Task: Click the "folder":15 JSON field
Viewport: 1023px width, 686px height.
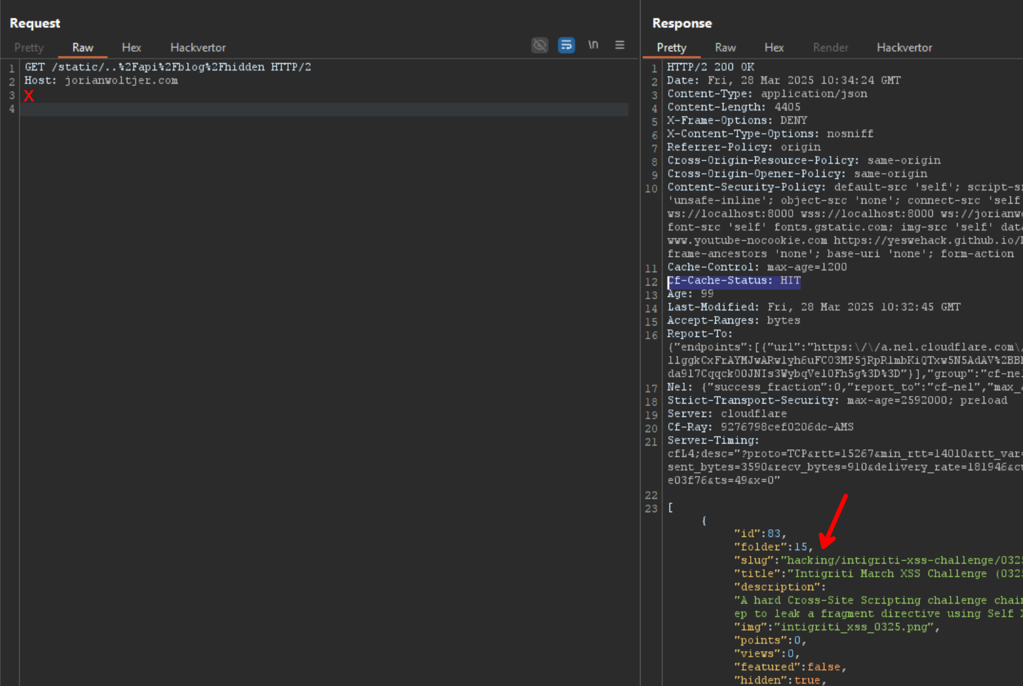Action: [774, 547]
